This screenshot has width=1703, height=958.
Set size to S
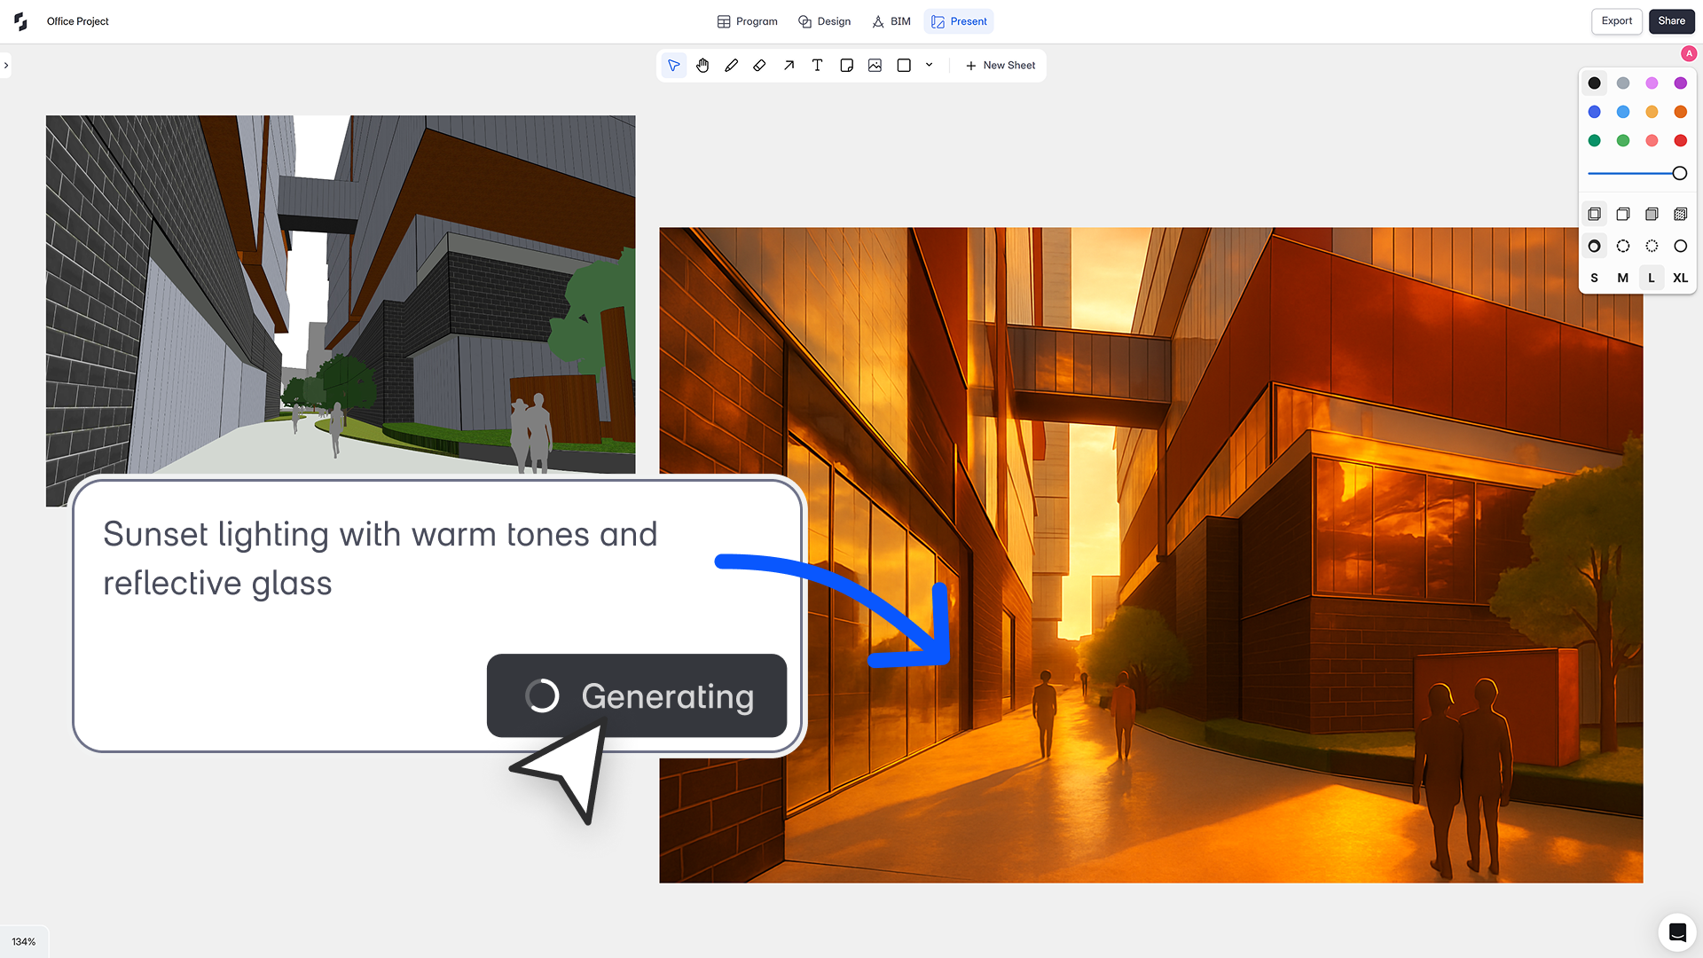coord(1594,278)
